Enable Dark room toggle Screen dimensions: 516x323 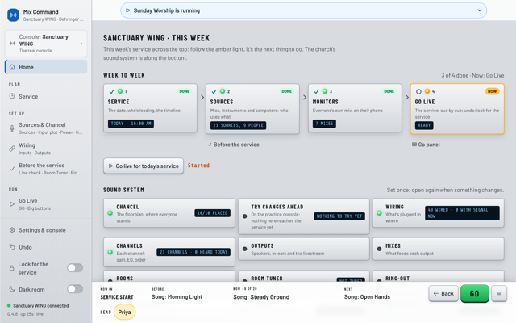tap(75, 289)
